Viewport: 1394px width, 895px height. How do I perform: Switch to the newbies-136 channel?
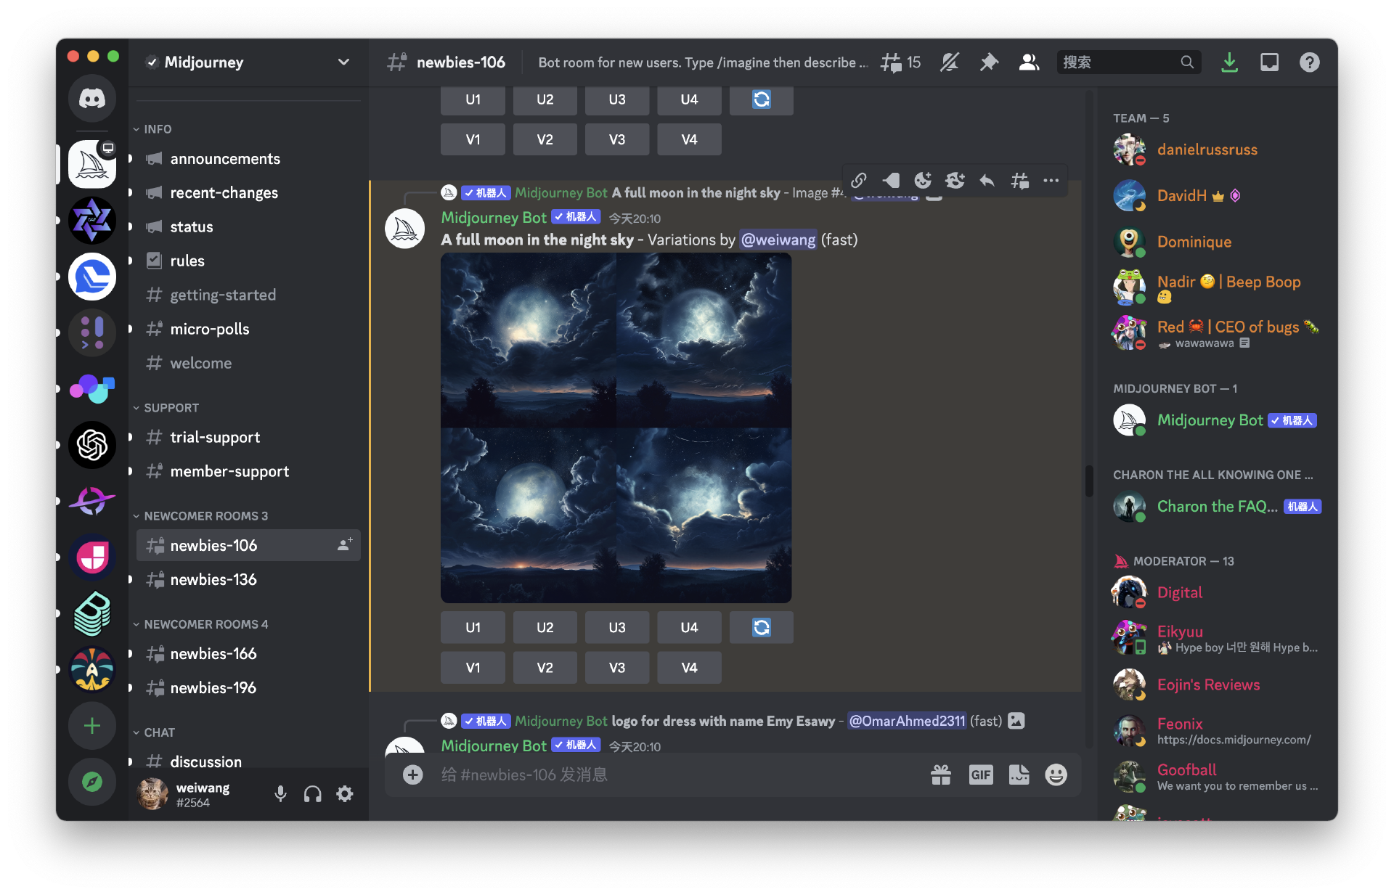pos(213,579)
